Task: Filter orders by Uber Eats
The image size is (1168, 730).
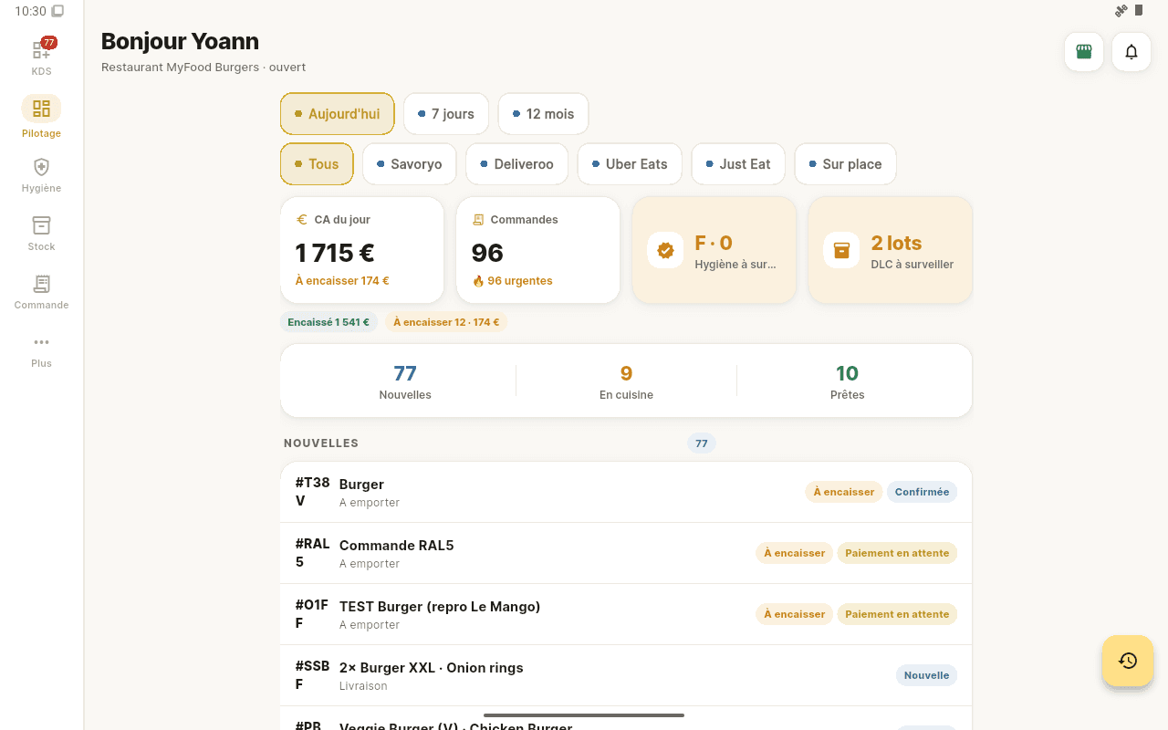Action: pyautogui.click(x=630, y=164)
